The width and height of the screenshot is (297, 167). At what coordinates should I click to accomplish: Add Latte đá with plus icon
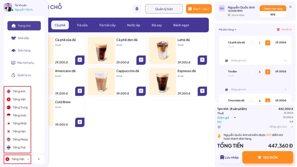coord(202,60)
